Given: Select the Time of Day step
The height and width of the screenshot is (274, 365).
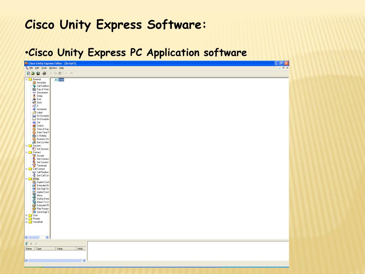Looking at the screenshot, I should click(x=41, y=129).
